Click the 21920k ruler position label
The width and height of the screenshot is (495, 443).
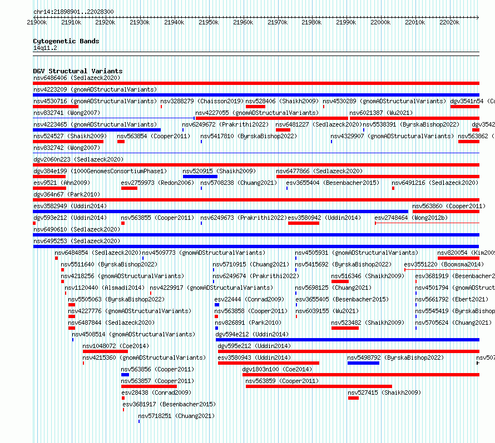click(105, 22)
